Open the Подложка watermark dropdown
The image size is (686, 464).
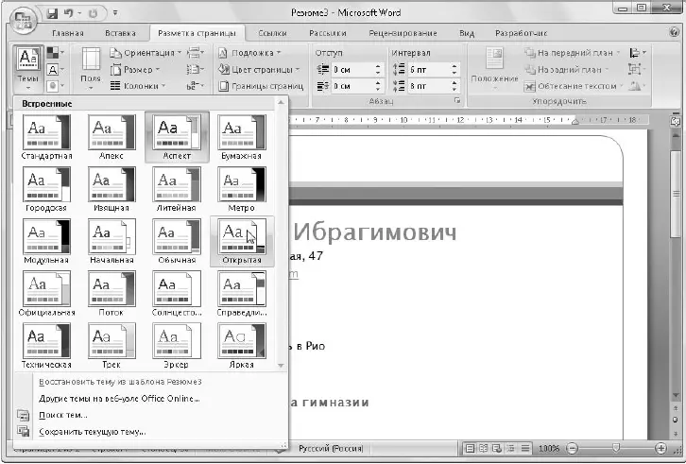(249, 53)
